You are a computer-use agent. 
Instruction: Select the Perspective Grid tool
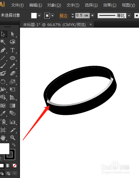(13, 97)
